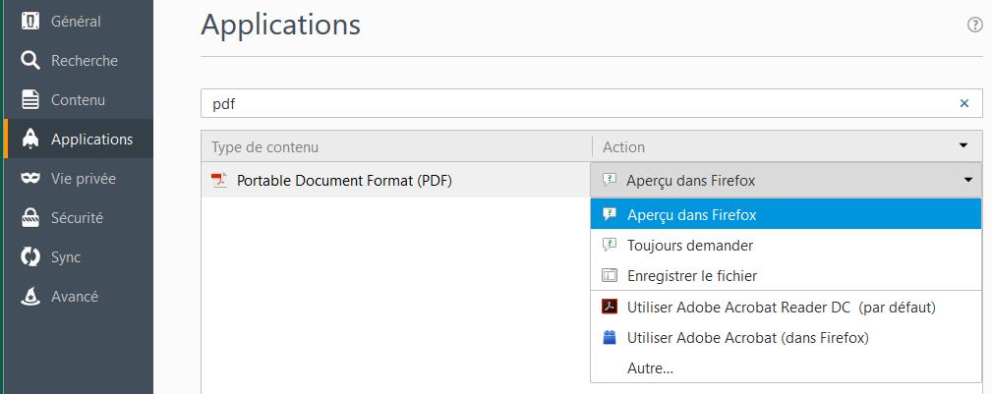Click the Action column header arrow
The width and height of the screenshot is (992, 394).
(963, 146)
